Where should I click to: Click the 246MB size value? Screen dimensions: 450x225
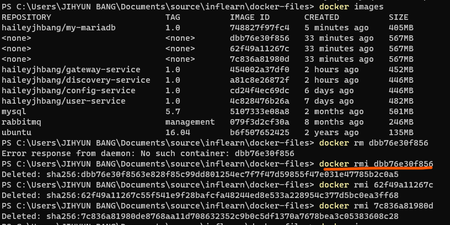point(401,122)
